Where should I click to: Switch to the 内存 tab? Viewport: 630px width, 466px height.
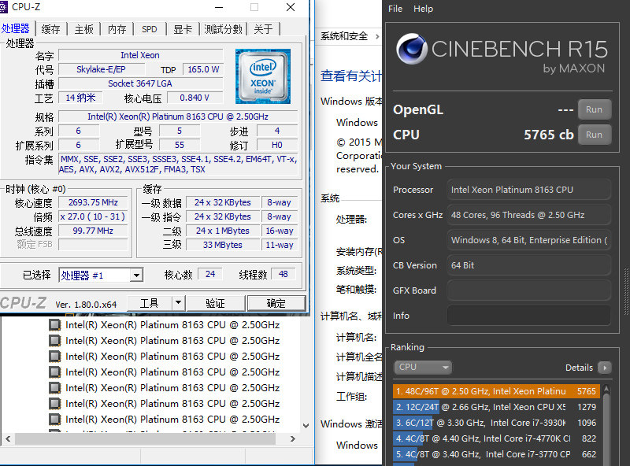click(x=117, y=29)
